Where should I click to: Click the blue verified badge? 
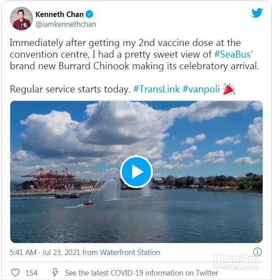(89, 14)
